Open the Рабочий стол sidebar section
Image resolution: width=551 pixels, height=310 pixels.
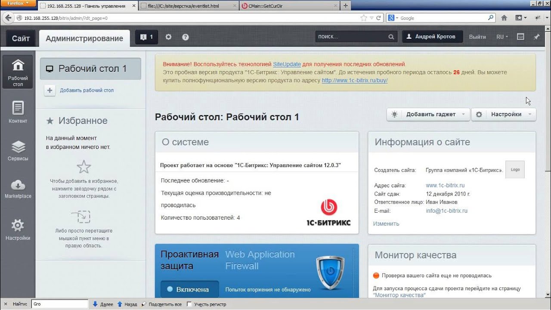[18, 72]
